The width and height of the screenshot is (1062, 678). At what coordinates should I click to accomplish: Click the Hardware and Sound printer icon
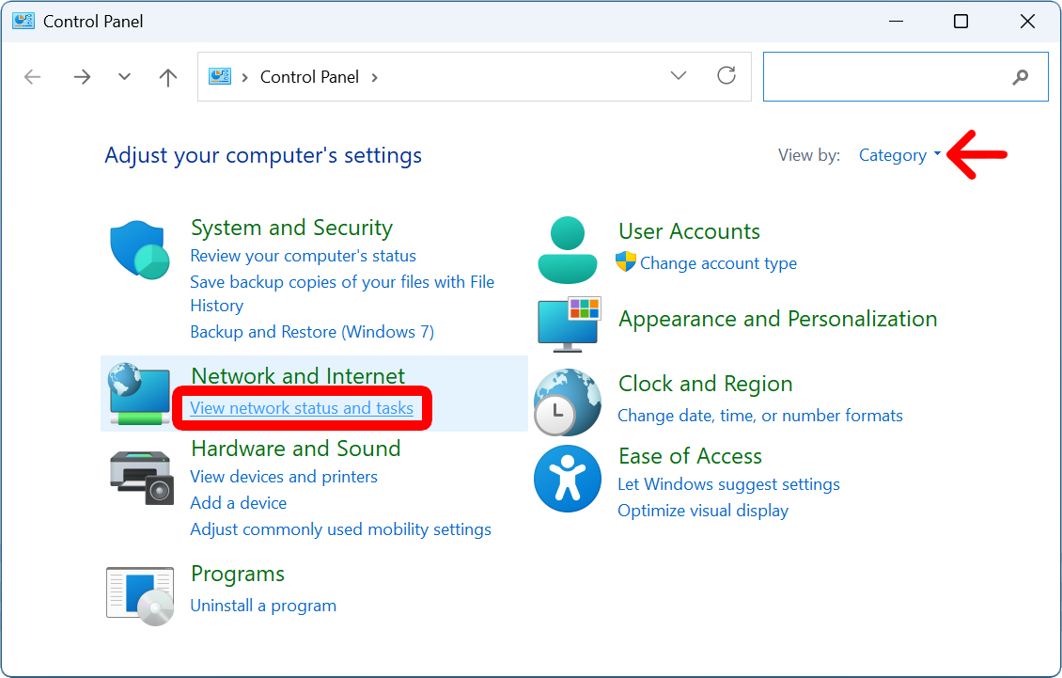point(140,478)
